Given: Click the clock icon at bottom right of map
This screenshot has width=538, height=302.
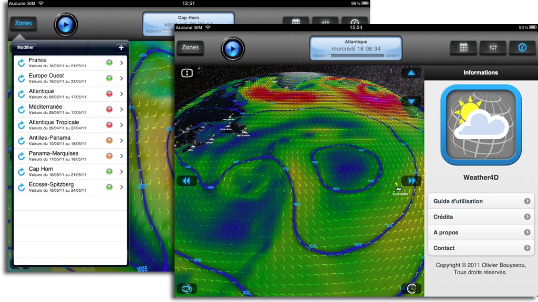Looking at the screenshot, I should (x=411, y=289).
